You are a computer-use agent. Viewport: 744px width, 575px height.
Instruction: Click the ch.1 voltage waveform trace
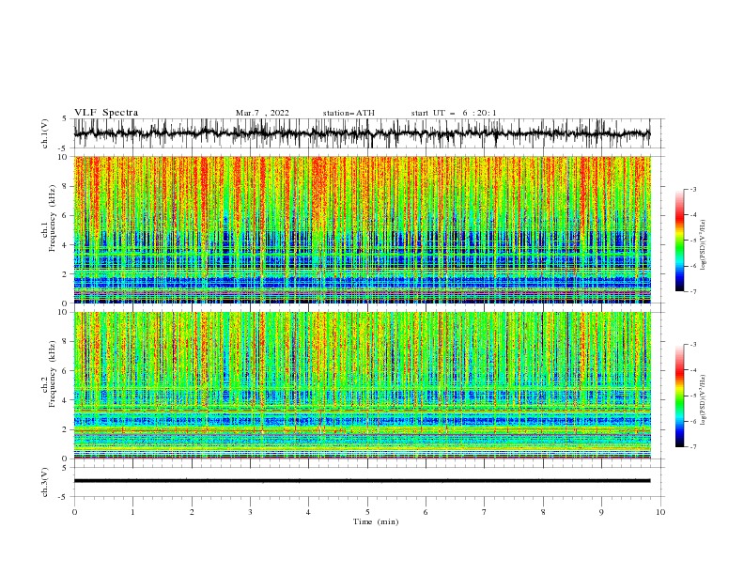tap(362, 133)
